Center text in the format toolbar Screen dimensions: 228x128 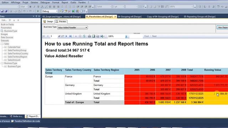tap(54, 7)
